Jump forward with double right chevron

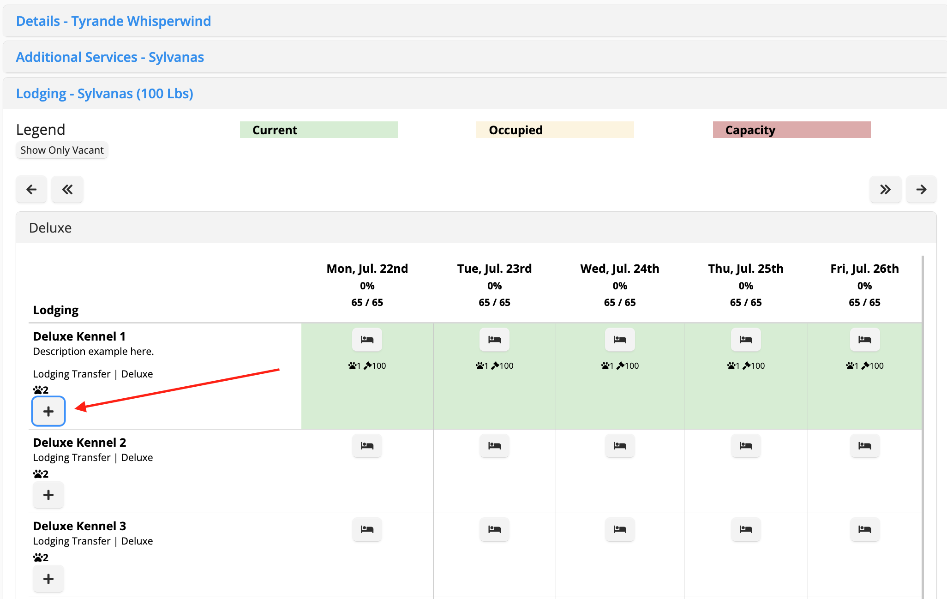click(x=885, y=189)
